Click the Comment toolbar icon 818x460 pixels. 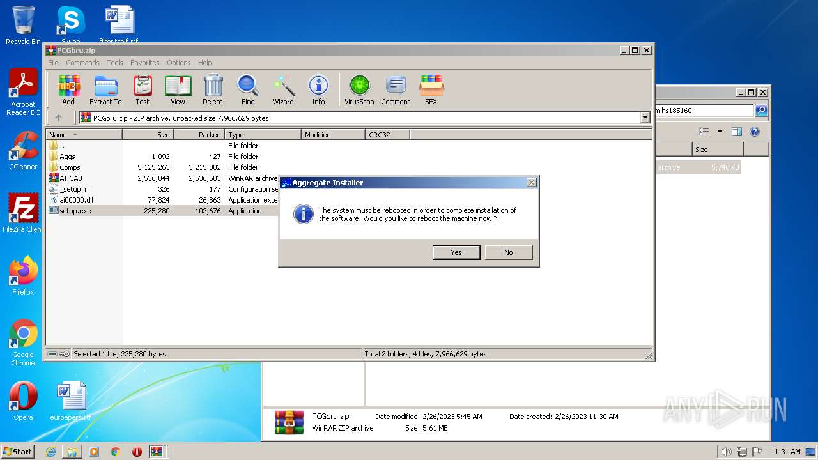pyautogui.click(x=396, y=89)
